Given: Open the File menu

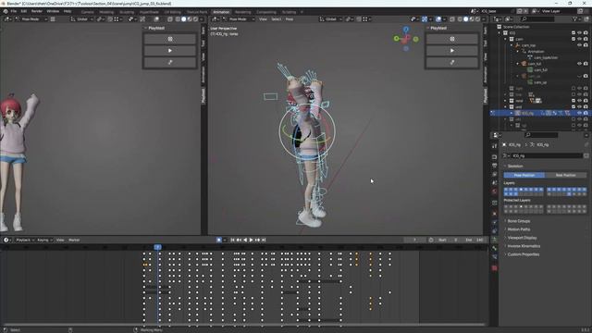Looking at the screenshot, I should click(14, 11).
